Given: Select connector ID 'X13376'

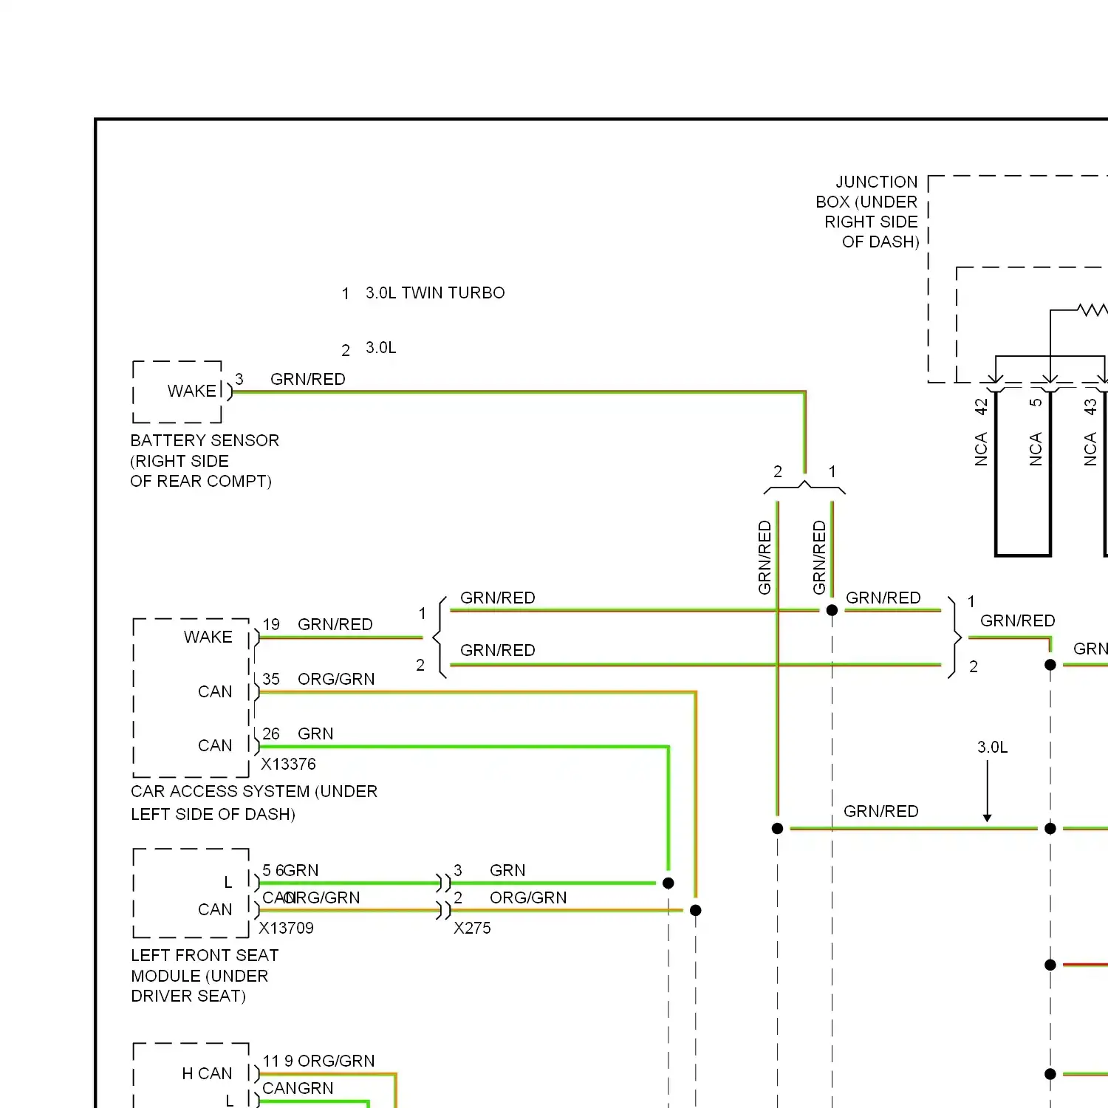Looking at the screenshot, I should [288, 765].
